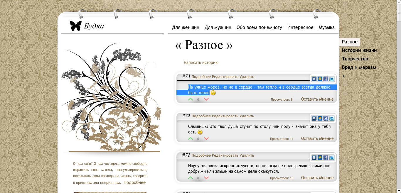Open the Обо всем понемногу menu item
This screenshot has height=193, width=401.
pyautogui.click(x=259, y=28)
